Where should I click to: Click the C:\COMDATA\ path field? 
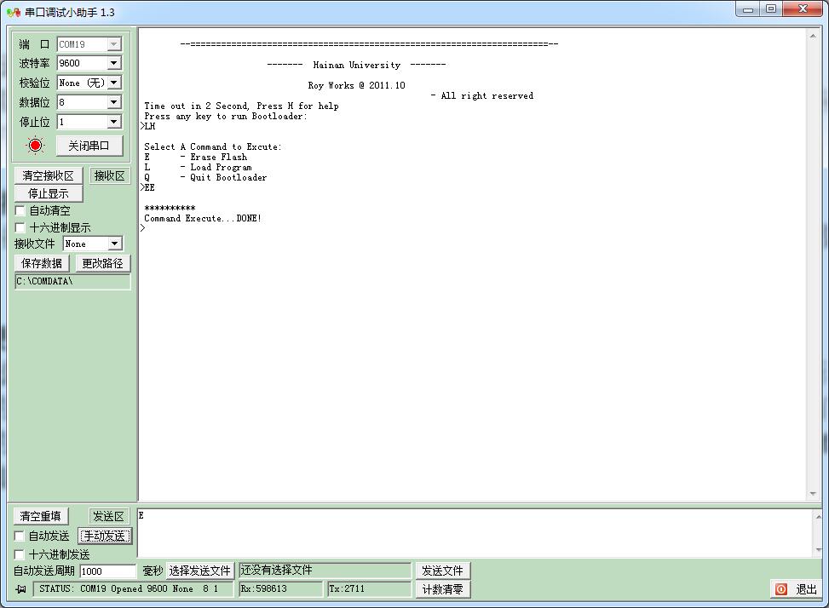coord(72,282)
